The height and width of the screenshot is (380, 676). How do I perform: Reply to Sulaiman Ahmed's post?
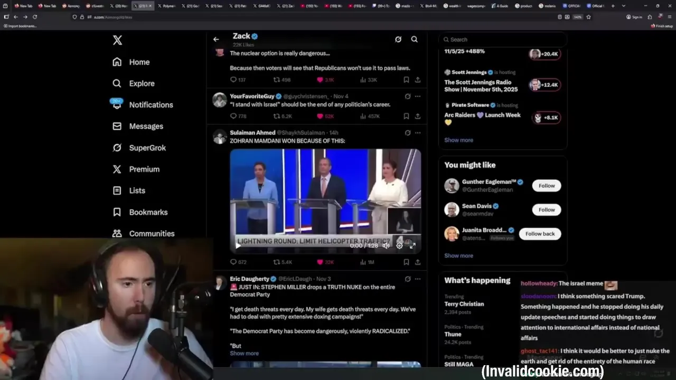tap(238, 262)
